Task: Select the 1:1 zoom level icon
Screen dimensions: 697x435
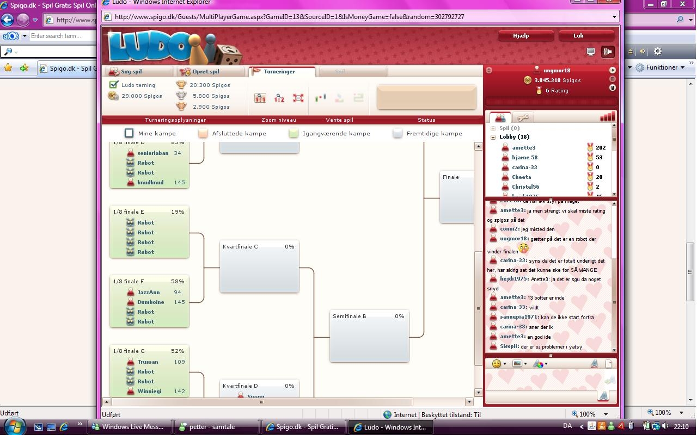Action: 260,98
